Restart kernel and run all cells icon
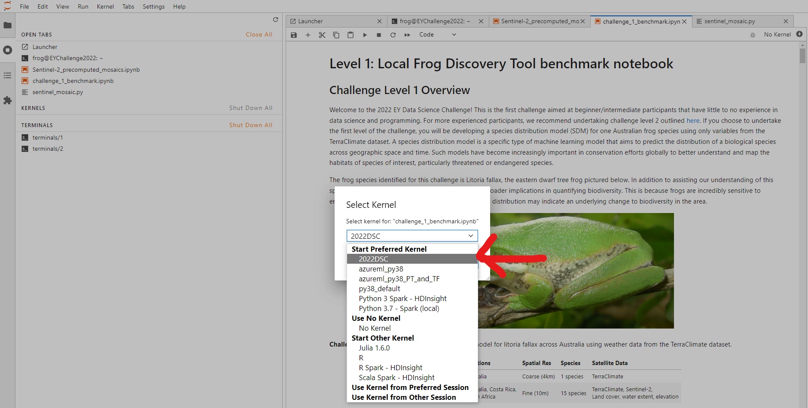The image size is (808, 408). tap(407, 35)
